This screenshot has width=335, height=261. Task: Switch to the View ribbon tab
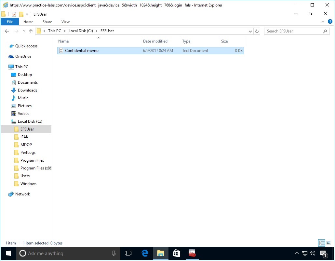(x=65, y=22)
